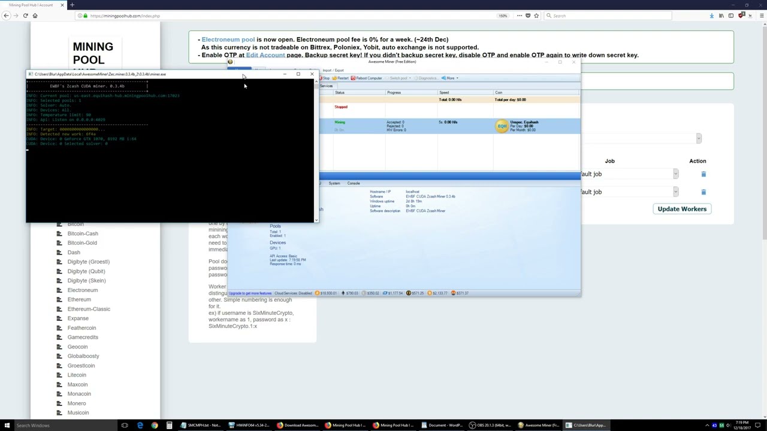Select the Services tab in Awesome Miner
Viewport: 767px width, 431px height.
point(326,86)
